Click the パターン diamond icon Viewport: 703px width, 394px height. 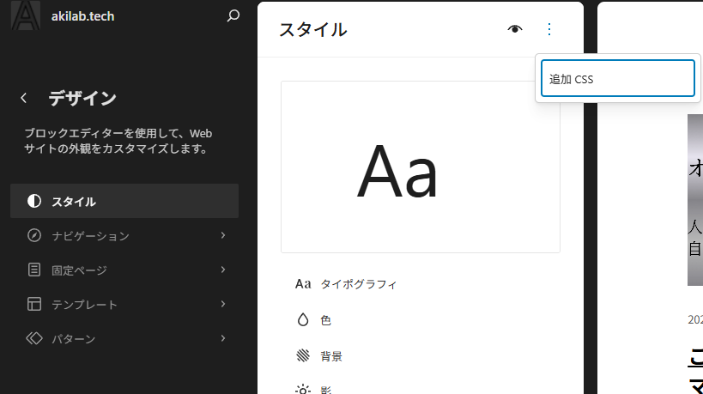(34, 338)
